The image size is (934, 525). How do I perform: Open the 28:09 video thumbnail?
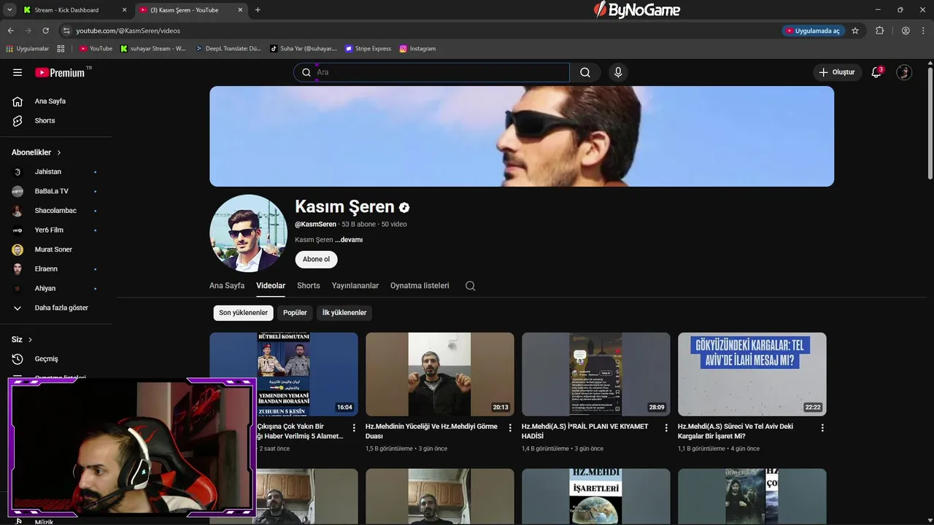tap(596, 374)
